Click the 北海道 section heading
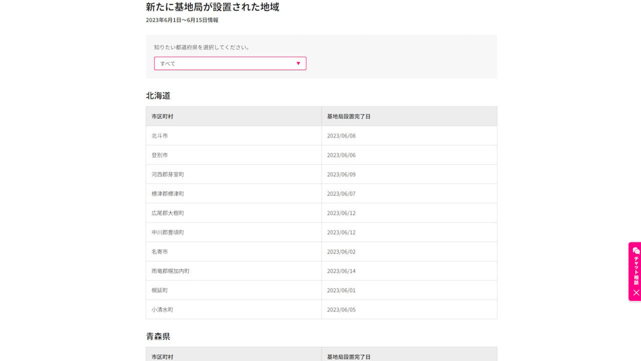 157,95
